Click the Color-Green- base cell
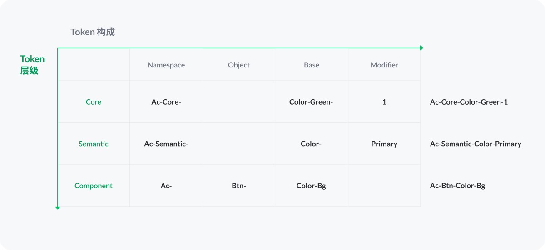The height and width of the screenshot is (250, 545). [x=311, y=102]
